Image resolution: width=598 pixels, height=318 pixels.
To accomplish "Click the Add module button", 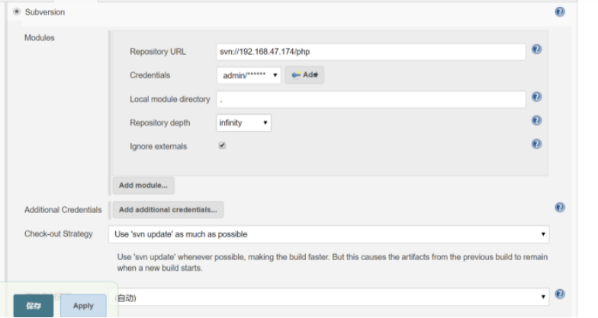I will [143, 185].
